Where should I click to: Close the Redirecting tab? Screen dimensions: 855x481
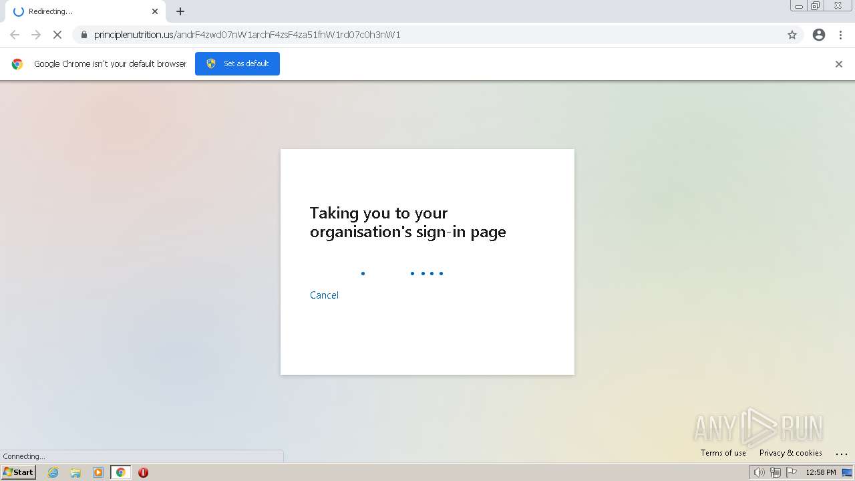click(155, 11)
